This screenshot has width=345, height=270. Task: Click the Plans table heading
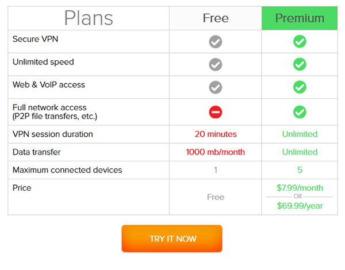click(89, 18)
